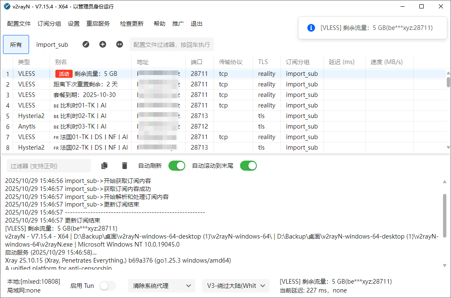Screen dimensions: 451x298
Task: Expand the V3-绕过大陆 routing dropdown
Action: click(235, 286)
